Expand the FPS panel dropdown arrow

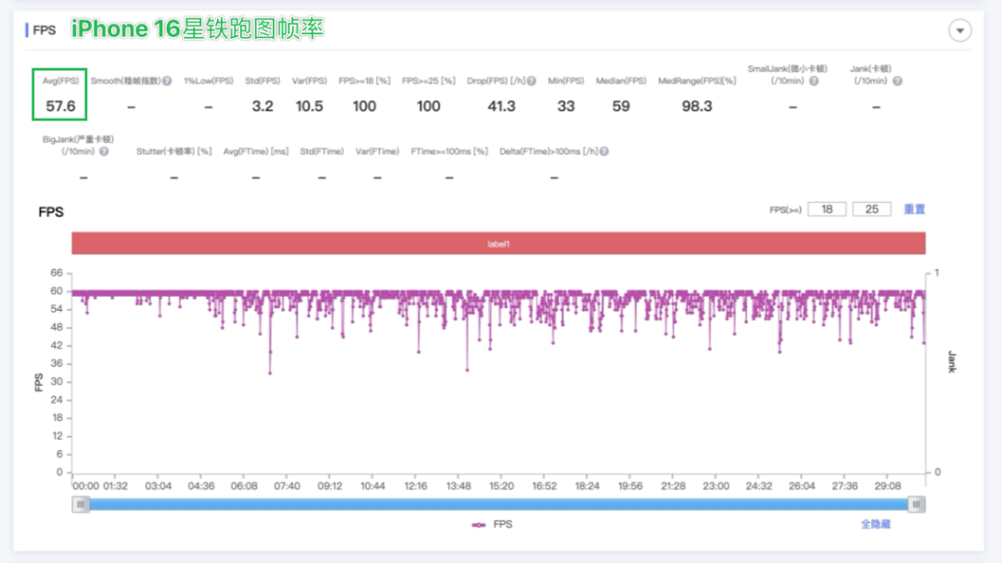[x=959, y=30]
